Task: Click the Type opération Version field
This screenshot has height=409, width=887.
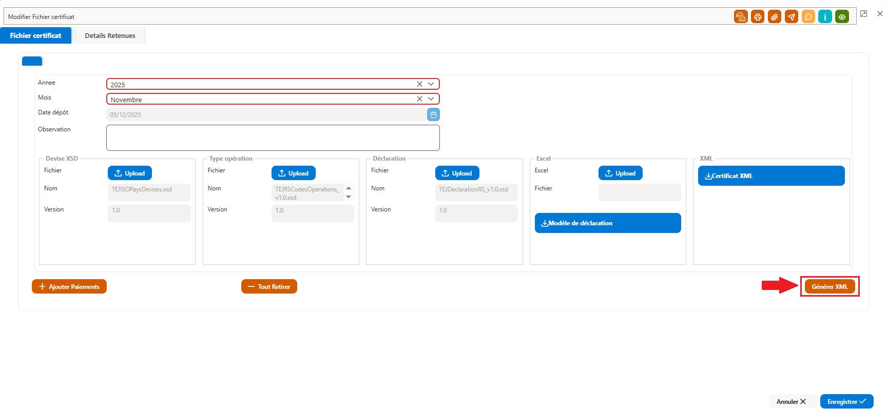Action: (x=313, y=213)
